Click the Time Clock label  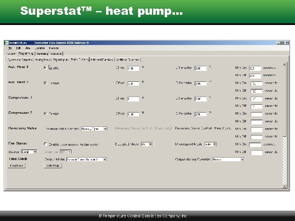pyautogui.click(x=18, y=159)
